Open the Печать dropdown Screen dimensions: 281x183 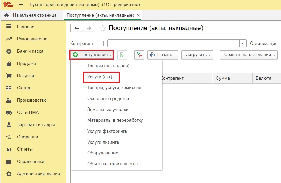[x=163, y=55]
